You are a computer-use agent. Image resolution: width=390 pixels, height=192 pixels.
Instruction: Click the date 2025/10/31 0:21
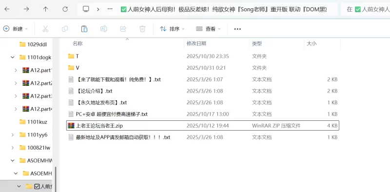pyautogui.click(x=206, y=68)
